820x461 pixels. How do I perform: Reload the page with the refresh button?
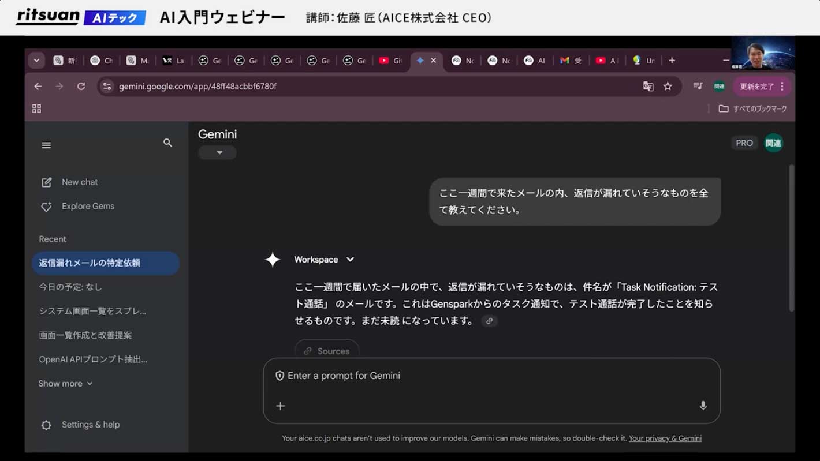pos(81,86)
